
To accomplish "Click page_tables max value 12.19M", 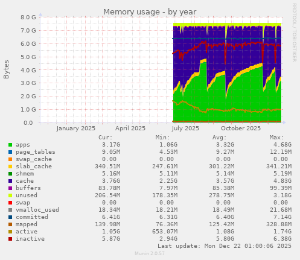I will click(281, 152).
